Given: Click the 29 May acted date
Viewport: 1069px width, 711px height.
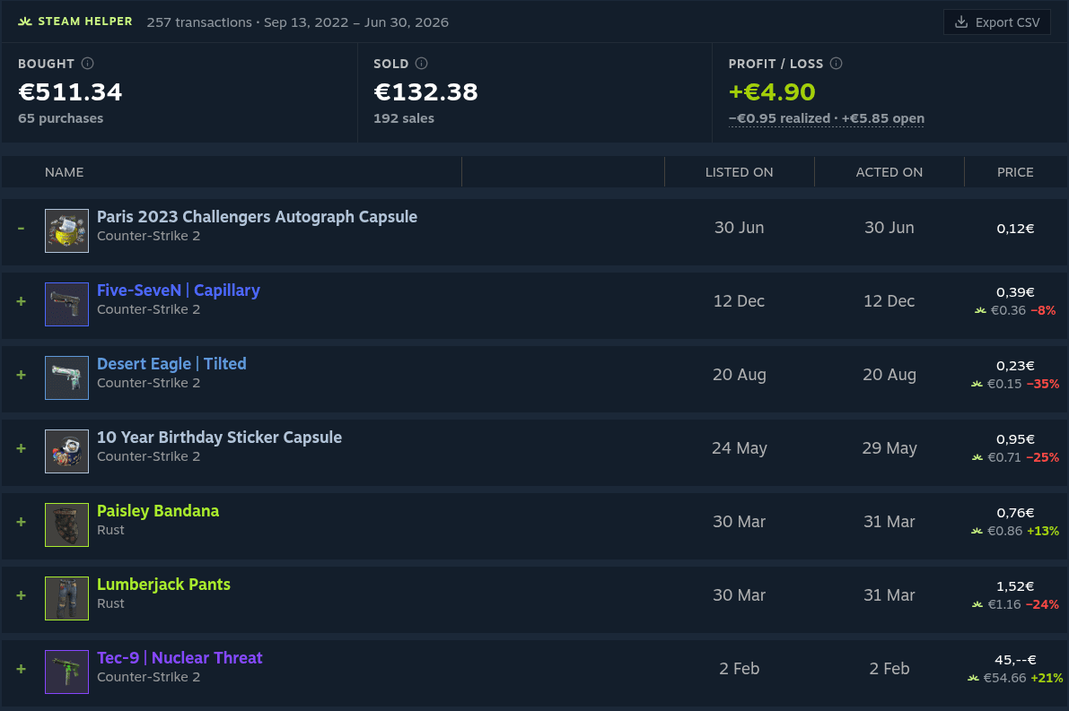Looking at the screenshot, I should pos(889,448).
